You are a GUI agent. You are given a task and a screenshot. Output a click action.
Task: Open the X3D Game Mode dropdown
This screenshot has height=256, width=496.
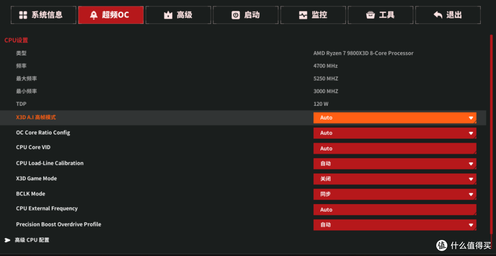pyautogui.click(x=395, y=179)
